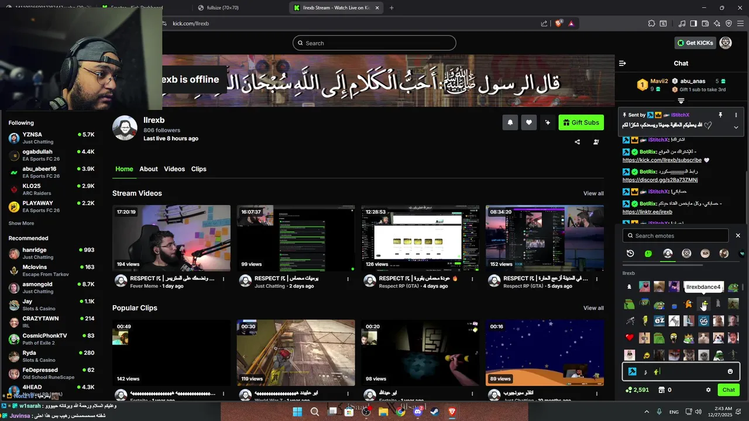Unpin the pinned chat message
The image size is (749, 421).
(720, 115)
